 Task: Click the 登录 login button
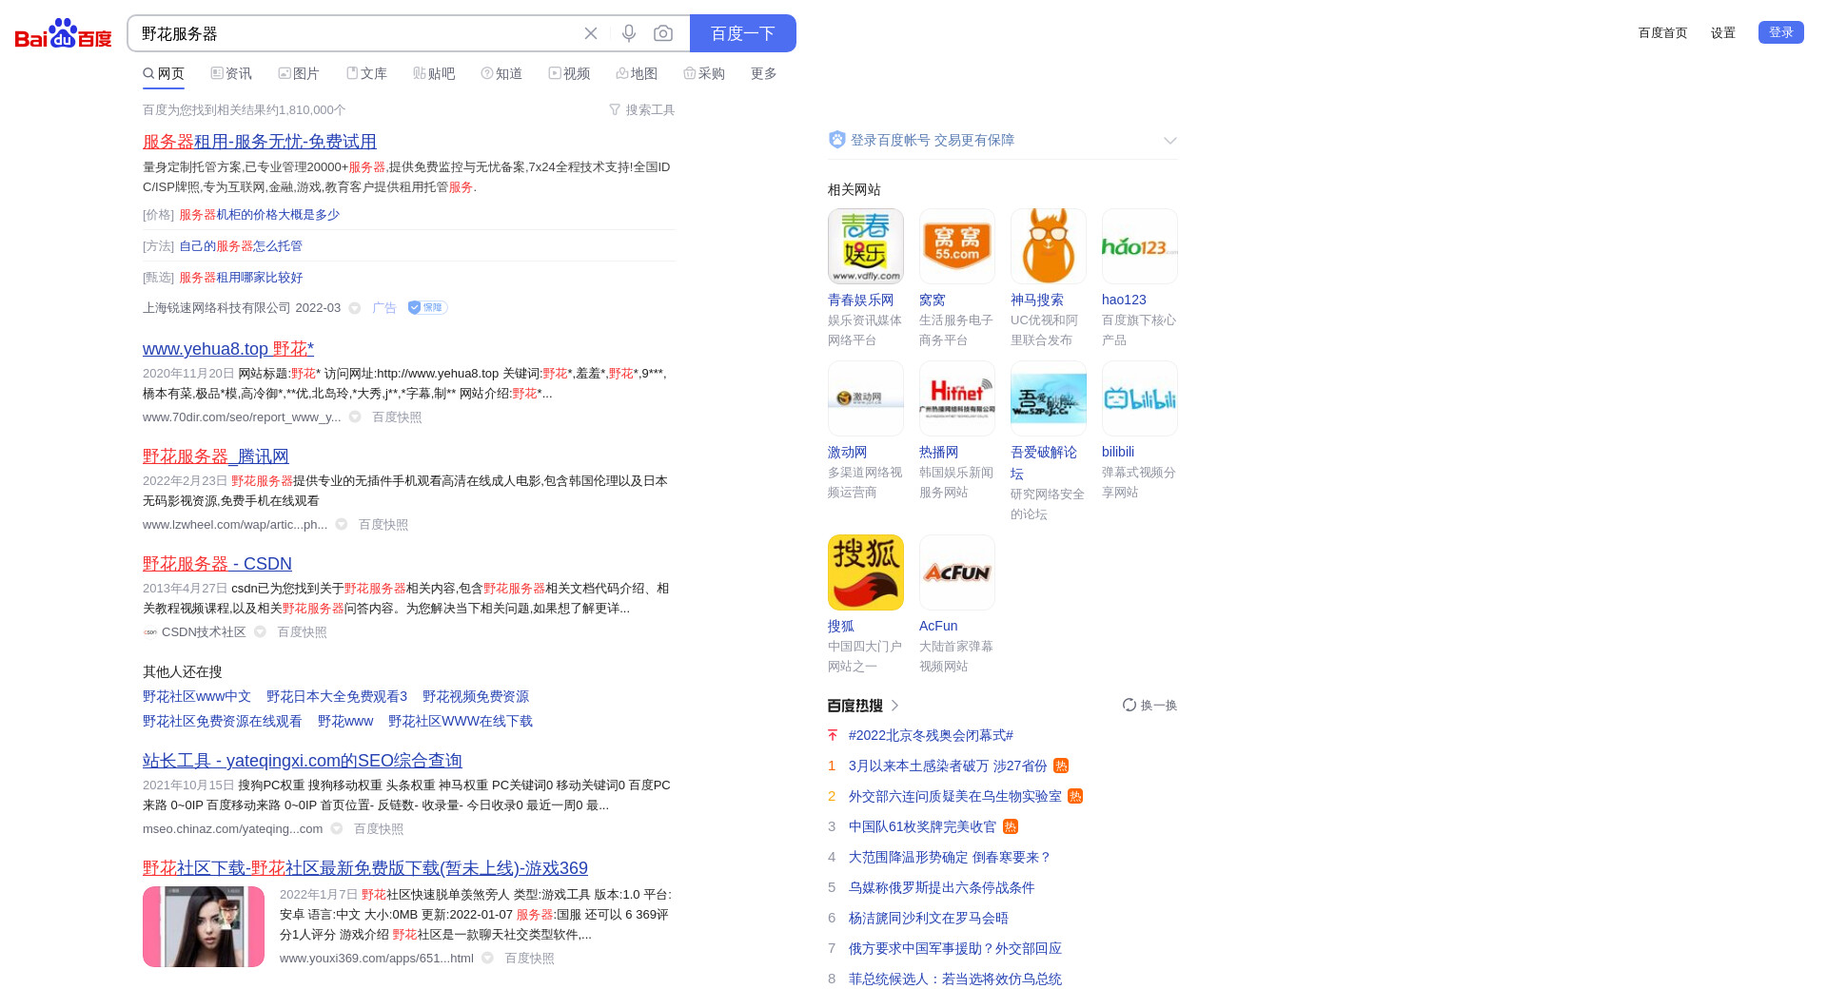pos(1780,32)
